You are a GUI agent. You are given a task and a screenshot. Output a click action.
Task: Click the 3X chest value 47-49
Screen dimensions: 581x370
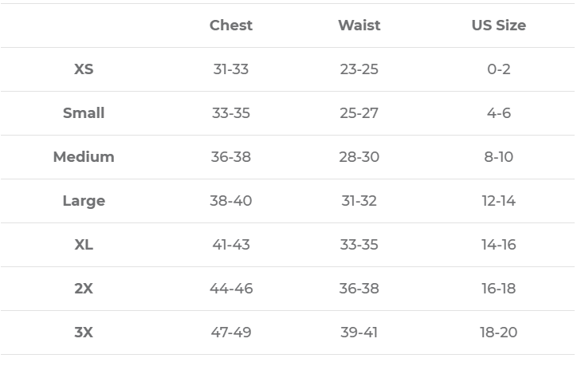click(231, 333)
